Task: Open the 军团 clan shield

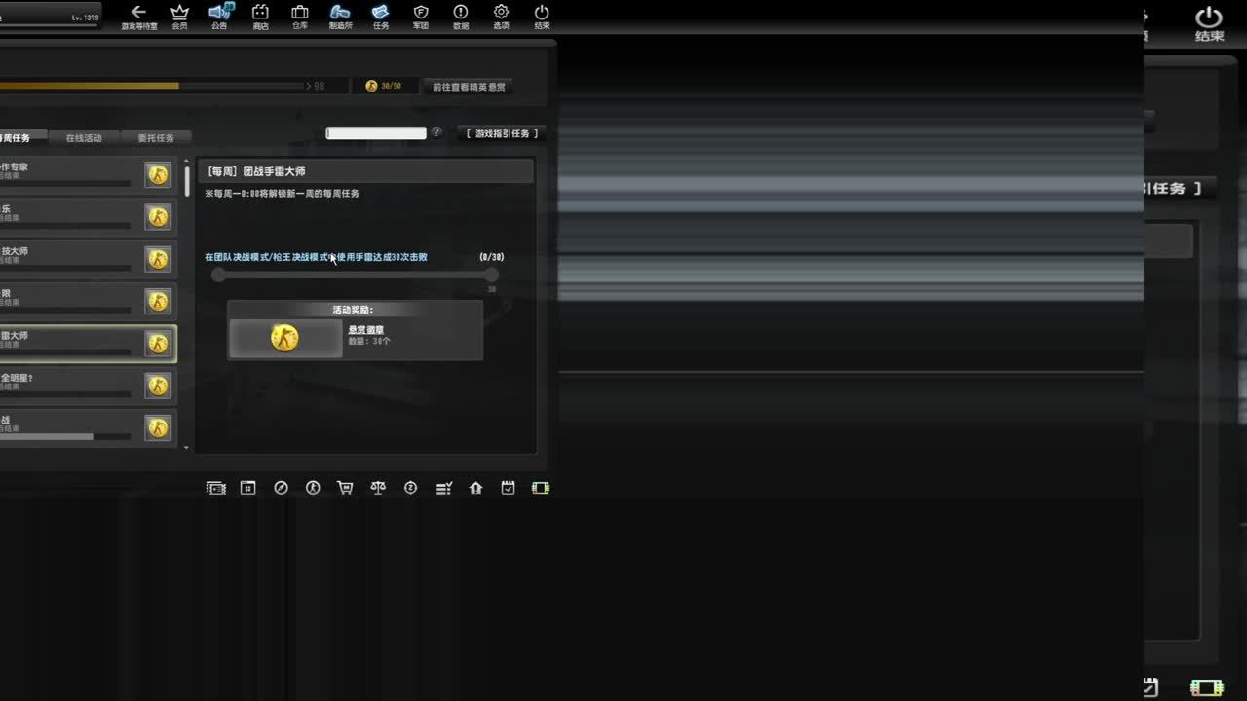Action: (x=421, y=17)
